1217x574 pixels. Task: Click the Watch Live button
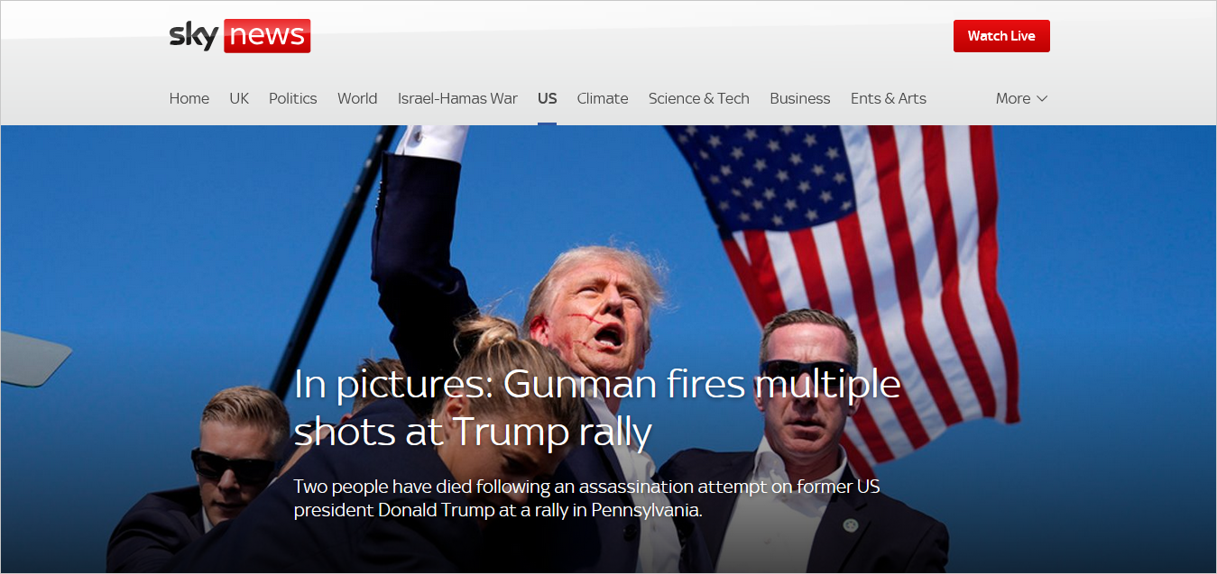pos(1001,35)
